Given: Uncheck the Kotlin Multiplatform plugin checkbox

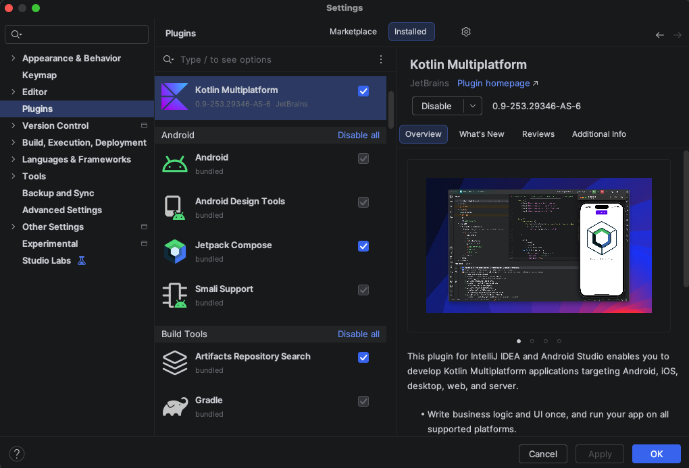Looking at the screenshot, I should click(363, 91).
